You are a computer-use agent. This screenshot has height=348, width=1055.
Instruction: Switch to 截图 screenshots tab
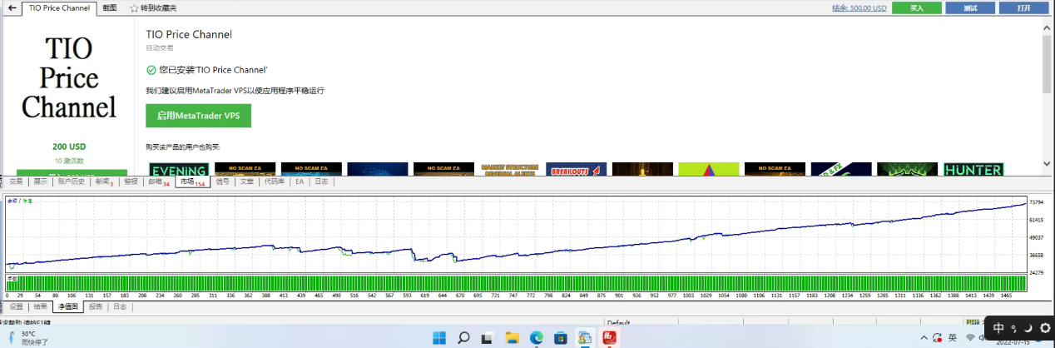[110, 7]
